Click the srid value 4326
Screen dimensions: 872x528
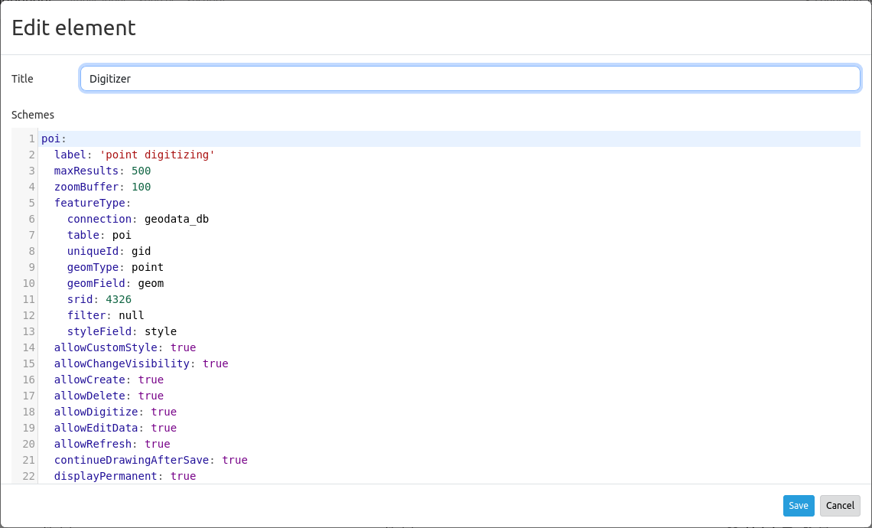tap(118, 299)
